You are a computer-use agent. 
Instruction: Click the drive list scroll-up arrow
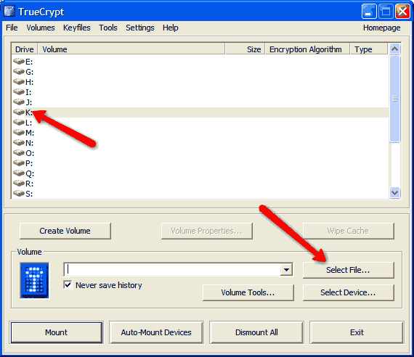click(x=394, y=49)
